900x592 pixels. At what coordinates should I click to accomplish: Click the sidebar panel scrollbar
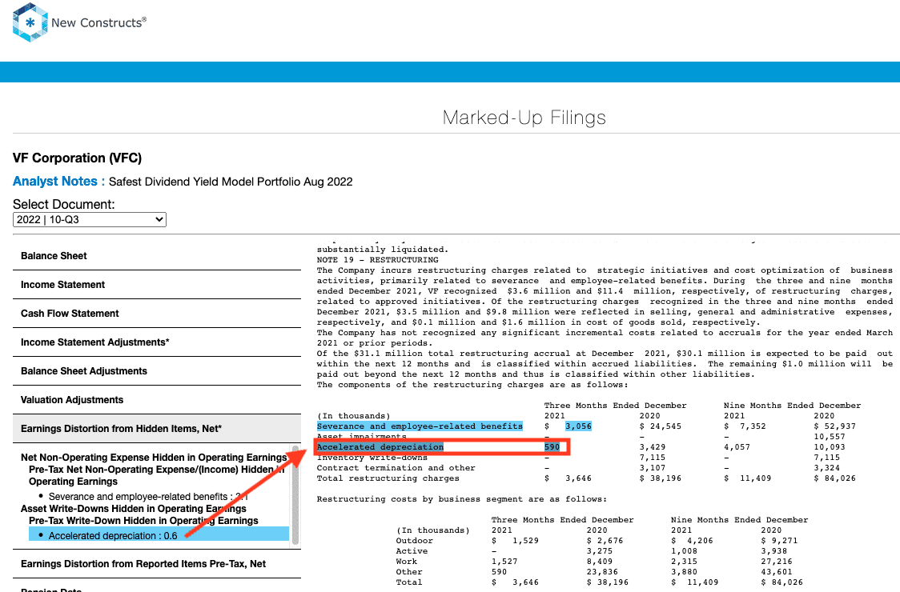295,495
